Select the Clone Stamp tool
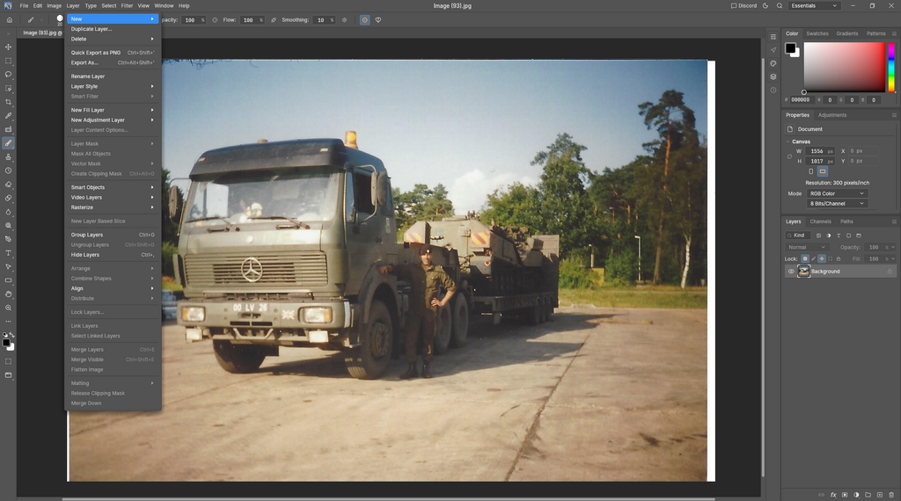901x501 pixels. [8, 156]
